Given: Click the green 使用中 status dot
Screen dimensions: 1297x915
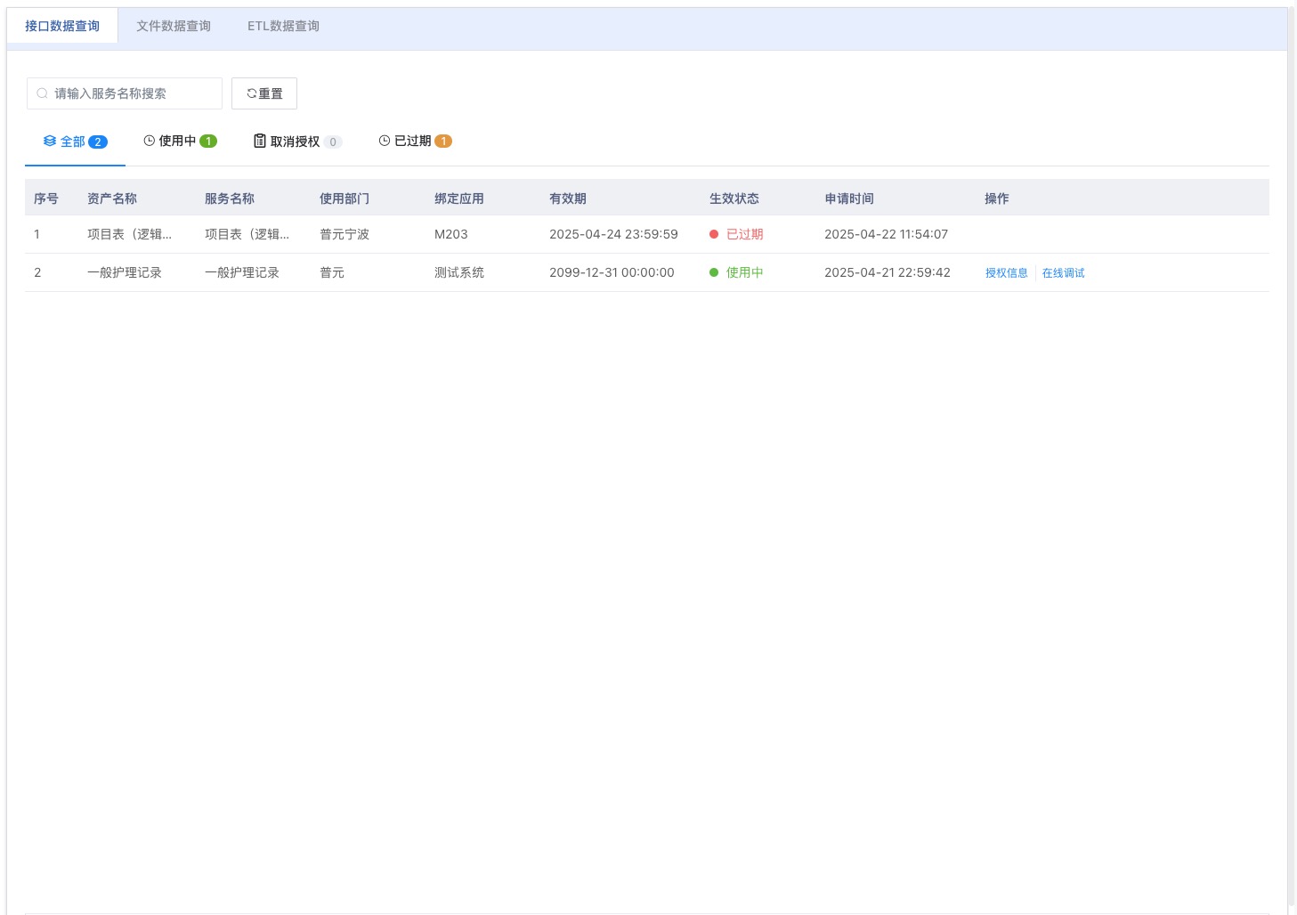Looking at the screenshot, I should [x=714, y=272].
